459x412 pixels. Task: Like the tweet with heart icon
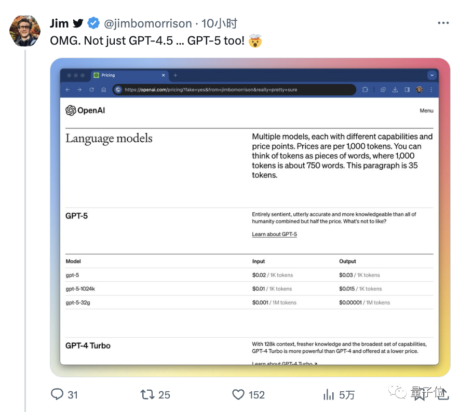click(x=238, y=394)
